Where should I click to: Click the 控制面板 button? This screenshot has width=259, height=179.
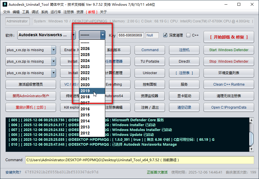tap(150, 84)
